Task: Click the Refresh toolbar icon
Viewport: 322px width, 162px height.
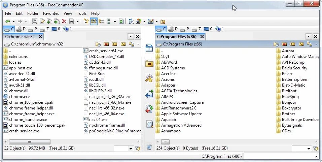Action: 121,21
